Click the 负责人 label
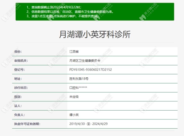Image resolution: width=184 pixels, height=136 pixels. 20,115
